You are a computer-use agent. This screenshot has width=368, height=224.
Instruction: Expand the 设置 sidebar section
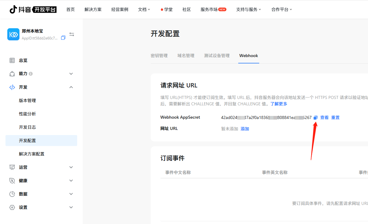click(71, 207)
